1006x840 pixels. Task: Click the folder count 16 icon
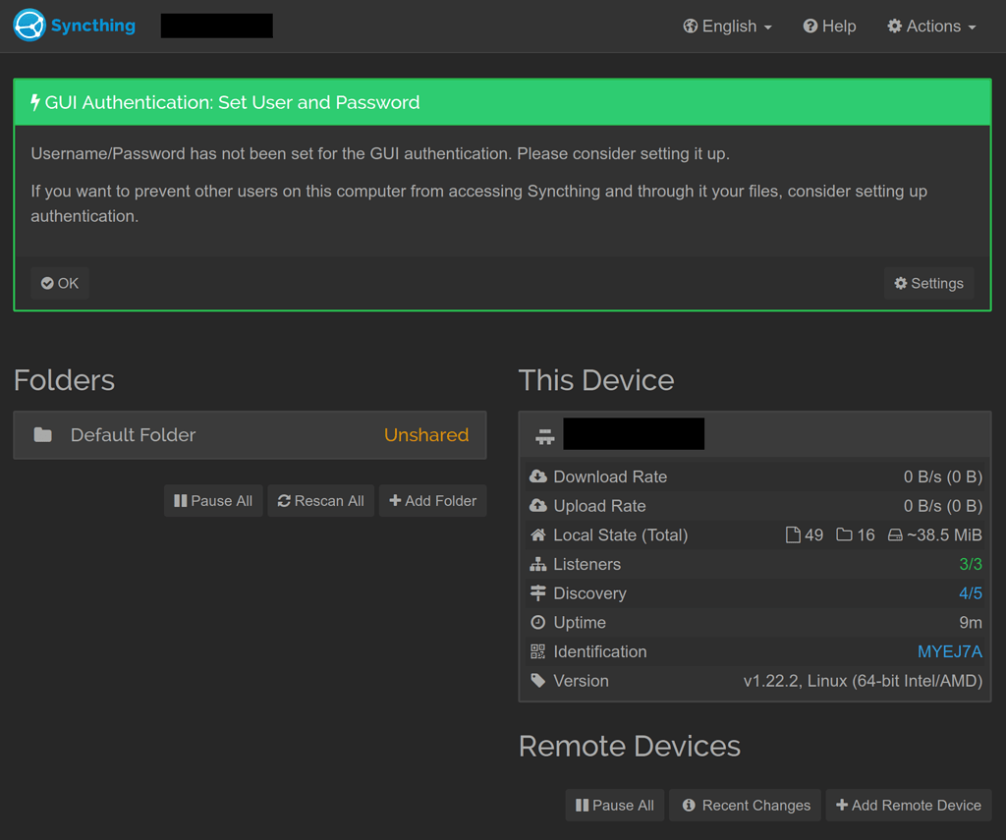coord(844,534)
